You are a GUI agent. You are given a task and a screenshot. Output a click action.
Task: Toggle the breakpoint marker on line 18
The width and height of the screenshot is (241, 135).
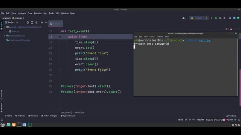60,37
